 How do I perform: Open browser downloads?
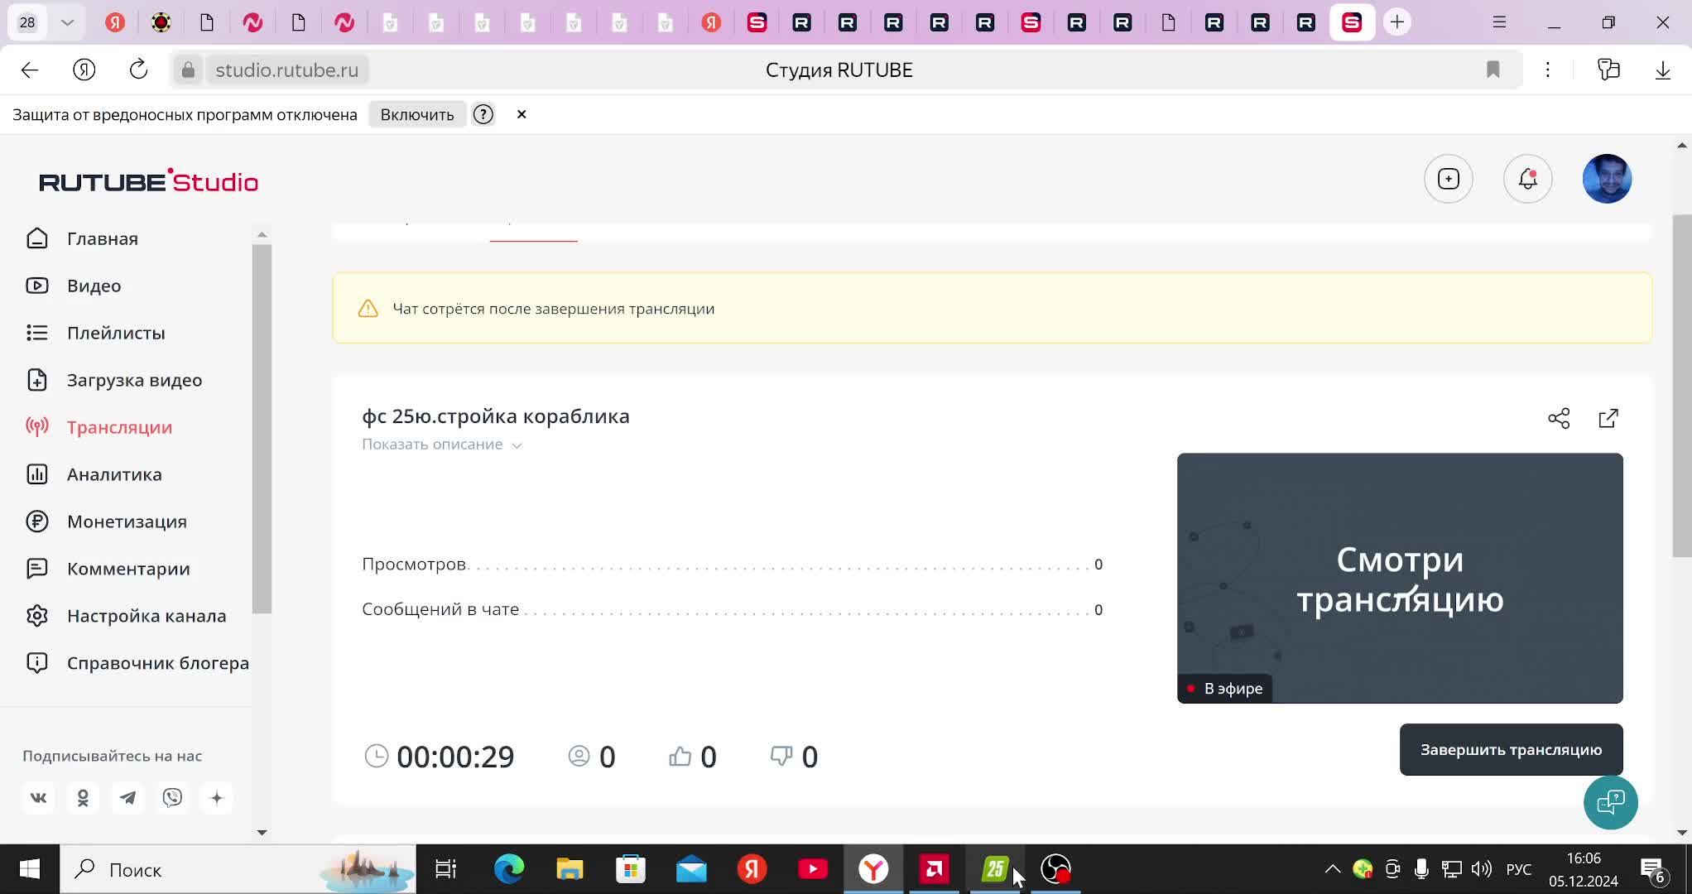[1663, 70]
